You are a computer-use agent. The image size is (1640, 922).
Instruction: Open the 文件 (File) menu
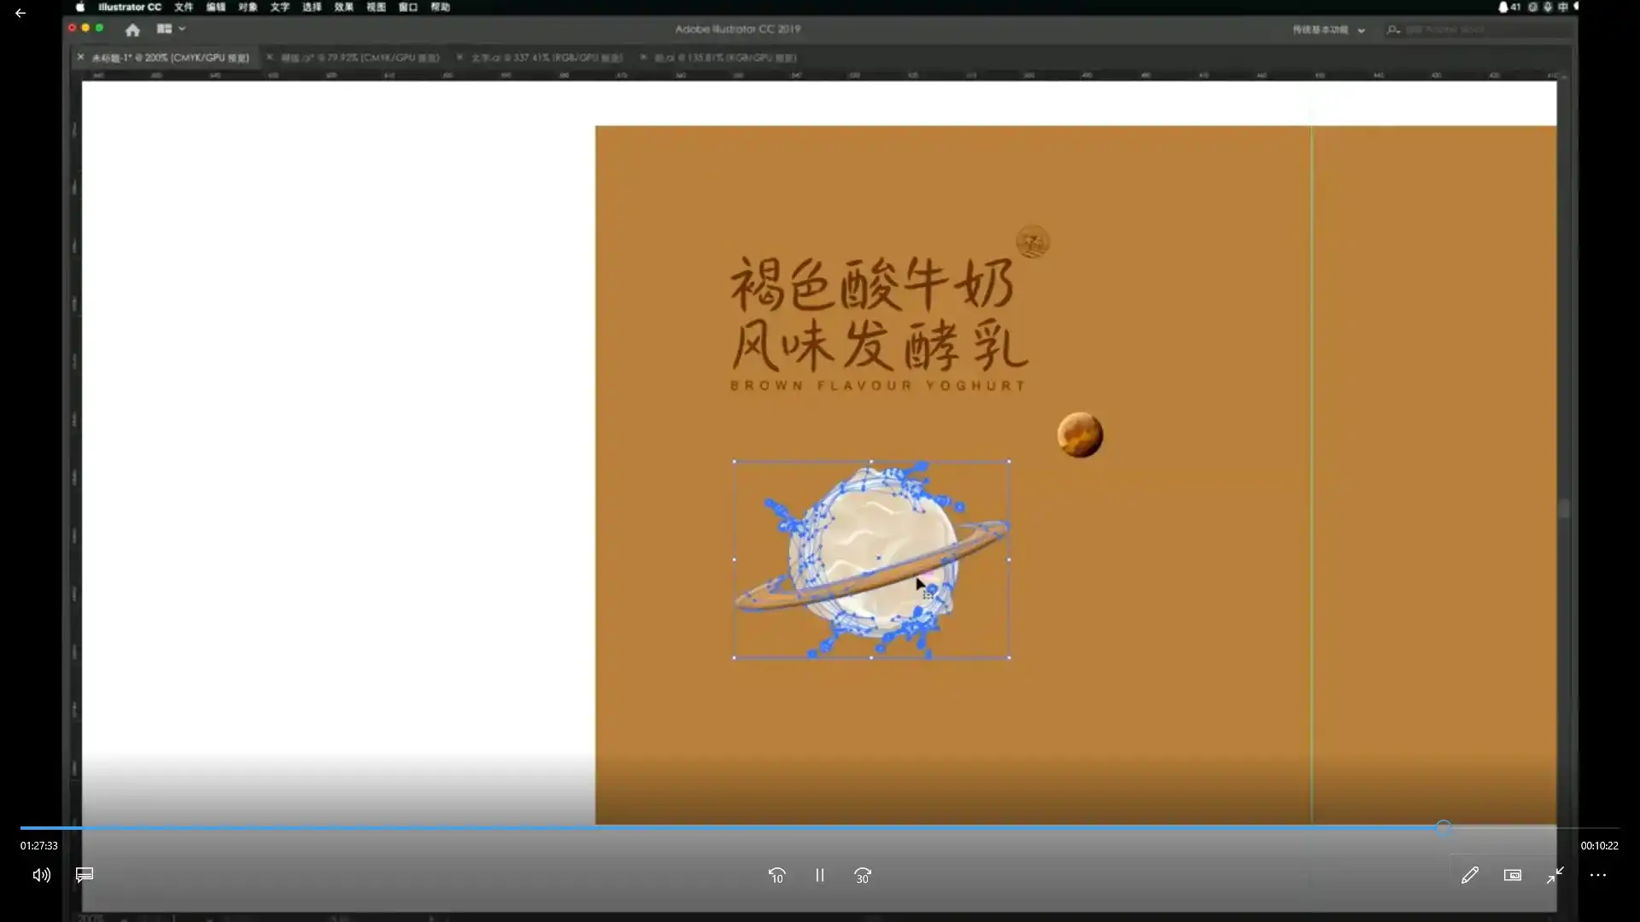(184, 7)
